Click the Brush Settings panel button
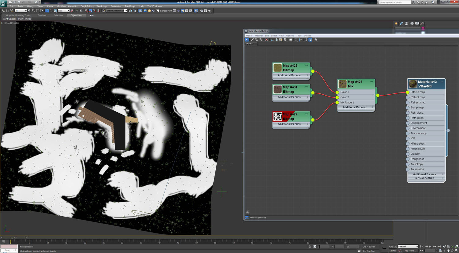This screenshot has height=253, width=459. click(x=24, y=19)
